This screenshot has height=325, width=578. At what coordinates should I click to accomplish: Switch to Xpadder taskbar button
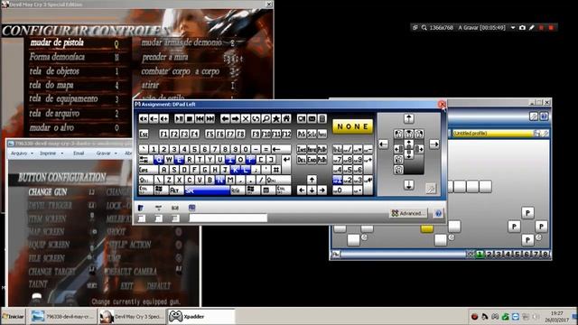pos(200,317)
